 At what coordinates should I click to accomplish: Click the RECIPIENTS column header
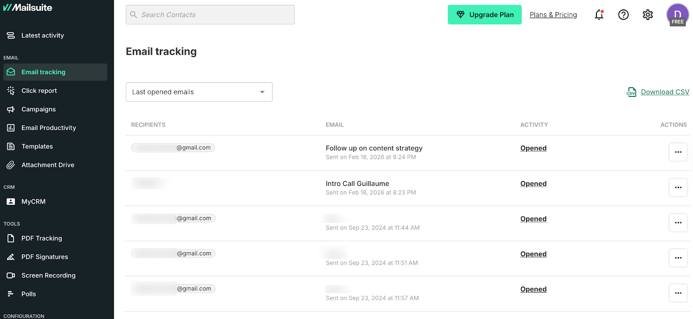(x=148, y=125)
